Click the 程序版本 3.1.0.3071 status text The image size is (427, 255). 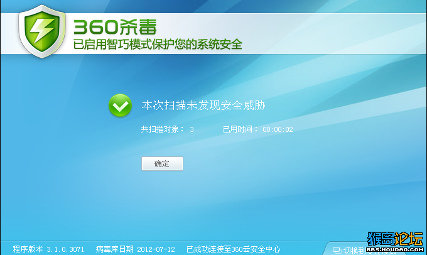[x=48, y=249]
